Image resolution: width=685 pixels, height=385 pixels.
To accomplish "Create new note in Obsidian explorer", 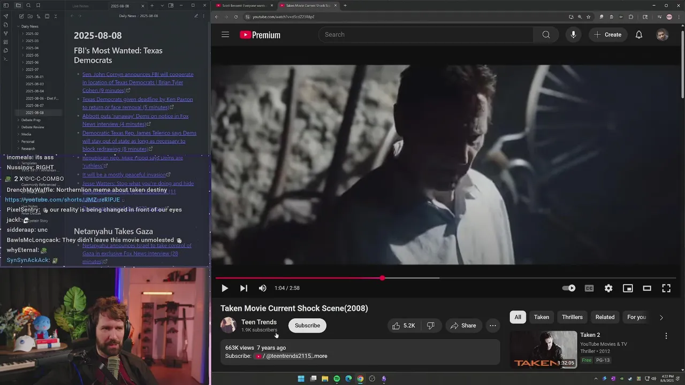I will (x=21, y=16).
